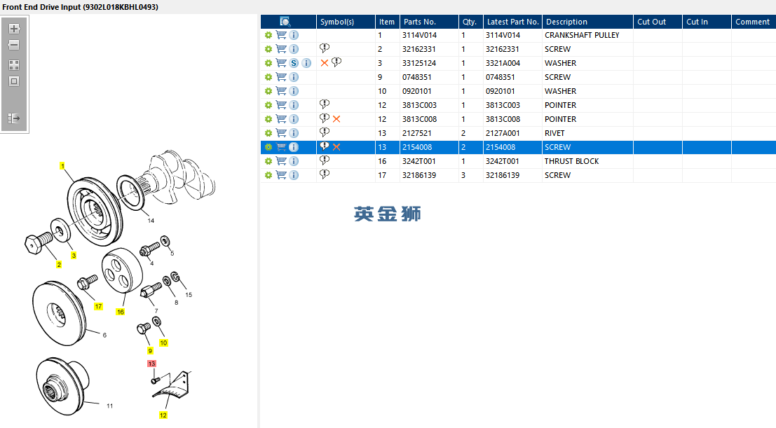
Task: Click parts number 0748351
Action: click(416, 77)
